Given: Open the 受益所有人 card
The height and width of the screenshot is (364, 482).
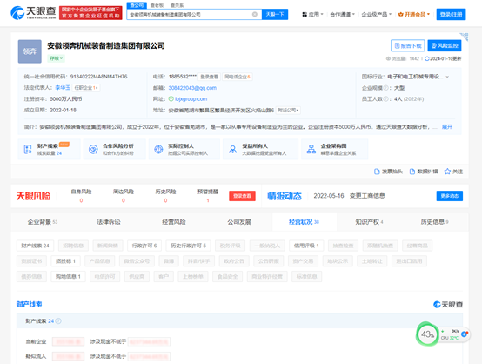Looking at the screenshot, I should (260, 149).
